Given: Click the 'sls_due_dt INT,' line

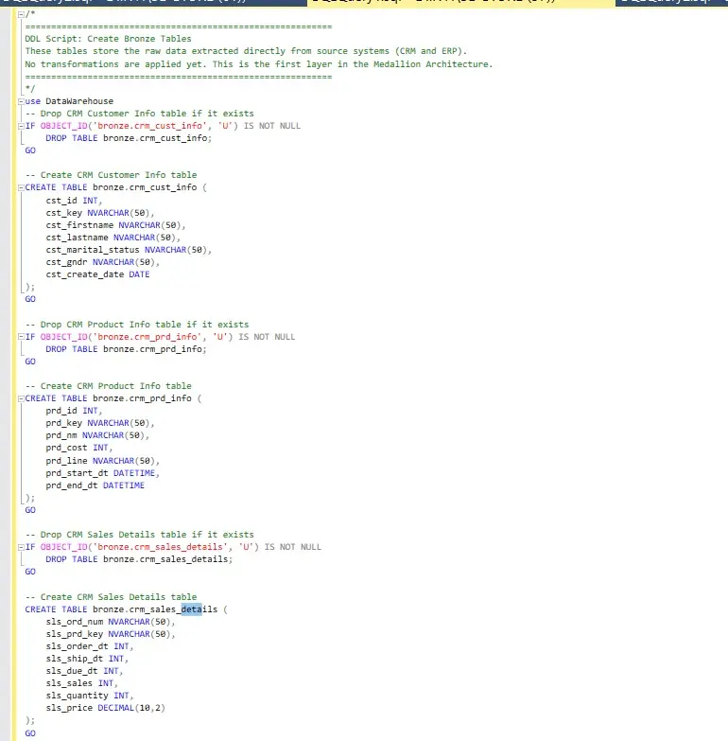Looking at the screenshot, I should point(84,671).
